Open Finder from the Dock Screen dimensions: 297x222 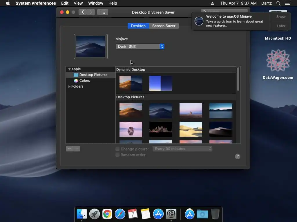(82, 214)
